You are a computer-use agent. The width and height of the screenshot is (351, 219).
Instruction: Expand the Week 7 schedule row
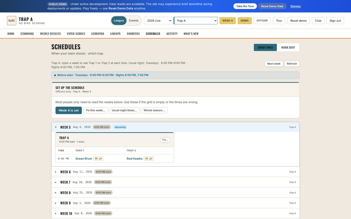[x=175, y=182]
